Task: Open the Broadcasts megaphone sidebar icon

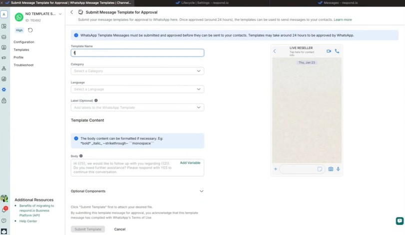Action: pos(4,58)
